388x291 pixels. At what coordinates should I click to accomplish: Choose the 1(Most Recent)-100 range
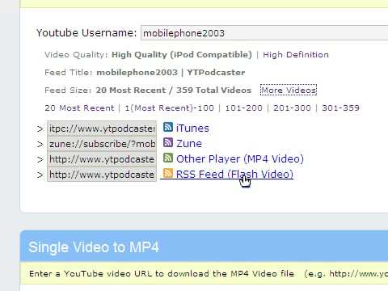[x=169, y=108]
